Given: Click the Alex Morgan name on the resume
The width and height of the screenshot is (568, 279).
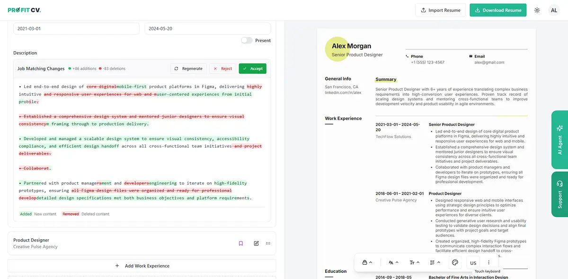Looking at the screenshot, I should 351,46.
